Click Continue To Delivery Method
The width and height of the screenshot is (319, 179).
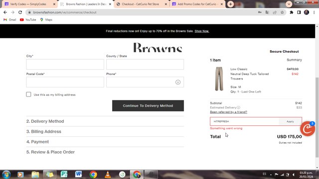coord(148,105)
